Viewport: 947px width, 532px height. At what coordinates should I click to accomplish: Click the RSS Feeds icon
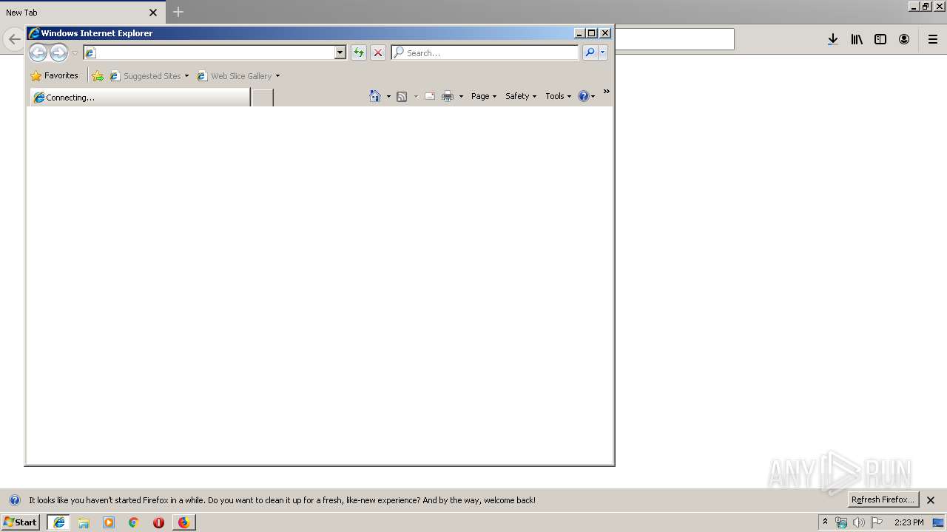coord(402,96)
